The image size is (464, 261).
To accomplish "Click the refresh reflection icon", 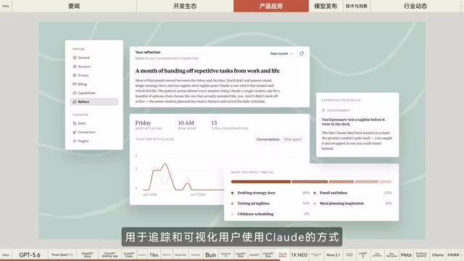I will [302, 54].
